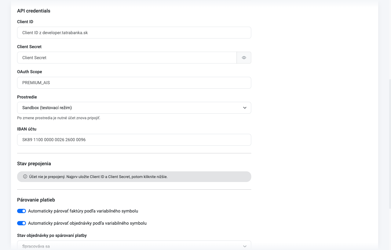
Task: Click the 'Párovanie platieb' heading
Action: (x=36, y=200)
